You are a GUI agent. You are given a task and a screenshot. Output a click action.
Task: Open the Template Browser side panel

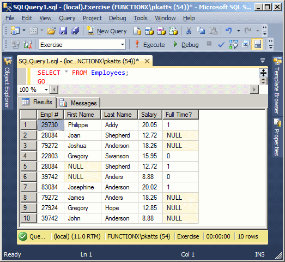coord(277,86)
